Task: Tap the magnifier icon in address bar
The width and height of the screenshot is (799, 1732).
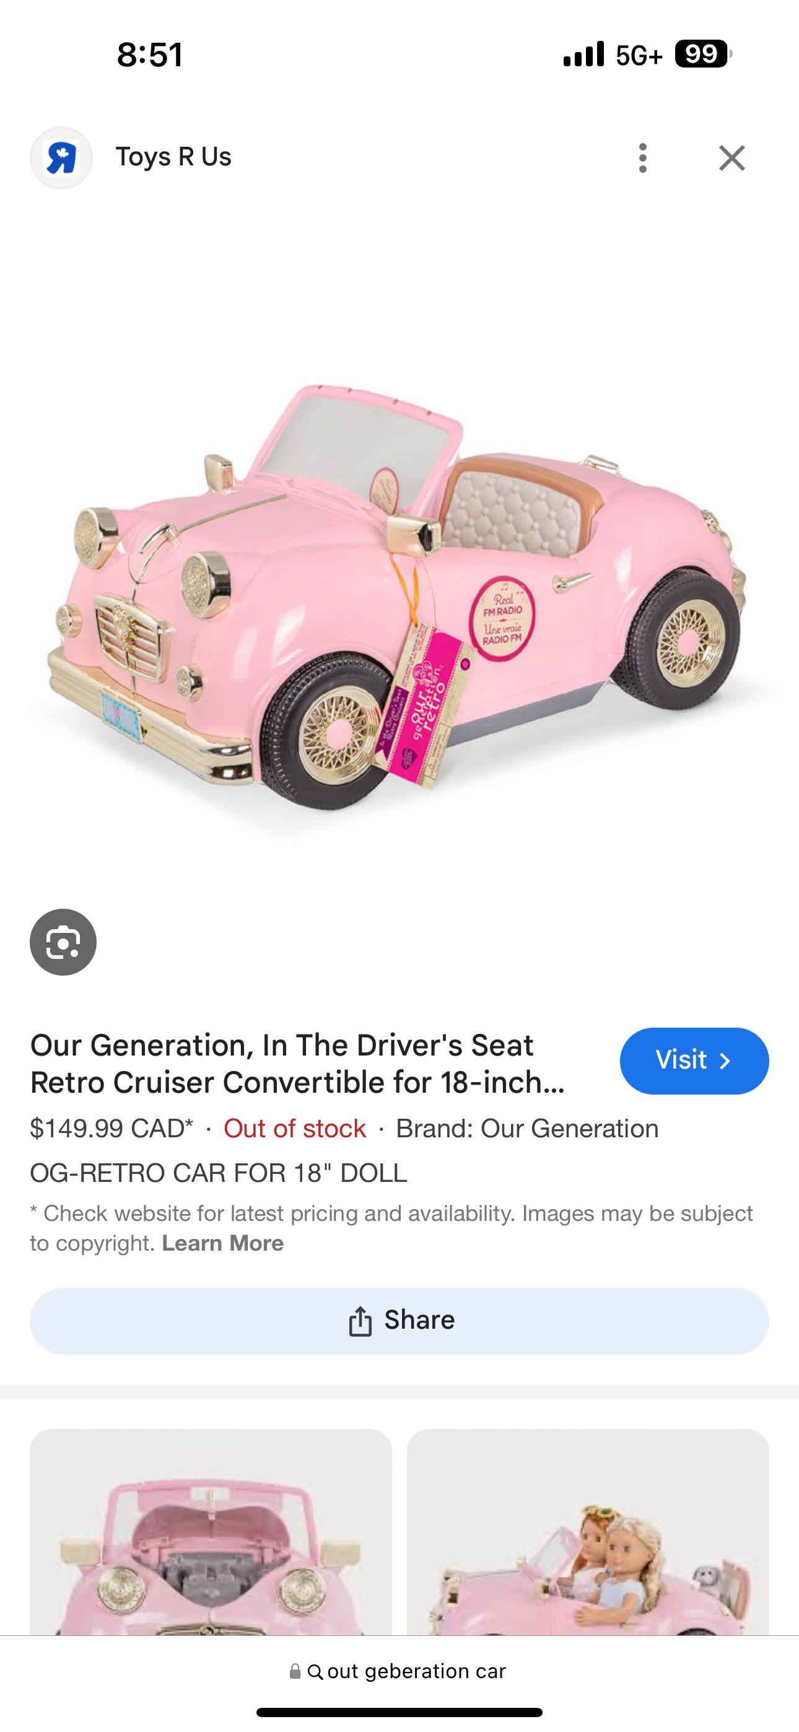Action: (x=315, y=1672)
